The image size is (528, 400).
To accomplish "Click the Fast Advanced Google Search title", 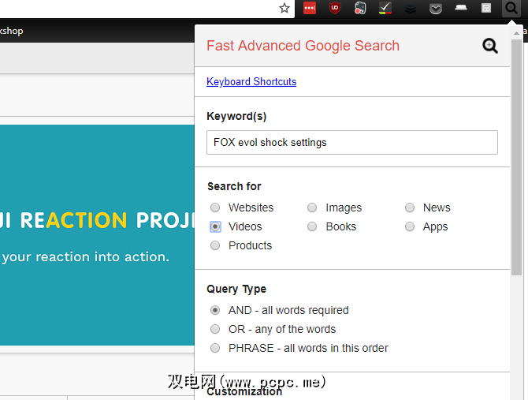I will (303, 46).
